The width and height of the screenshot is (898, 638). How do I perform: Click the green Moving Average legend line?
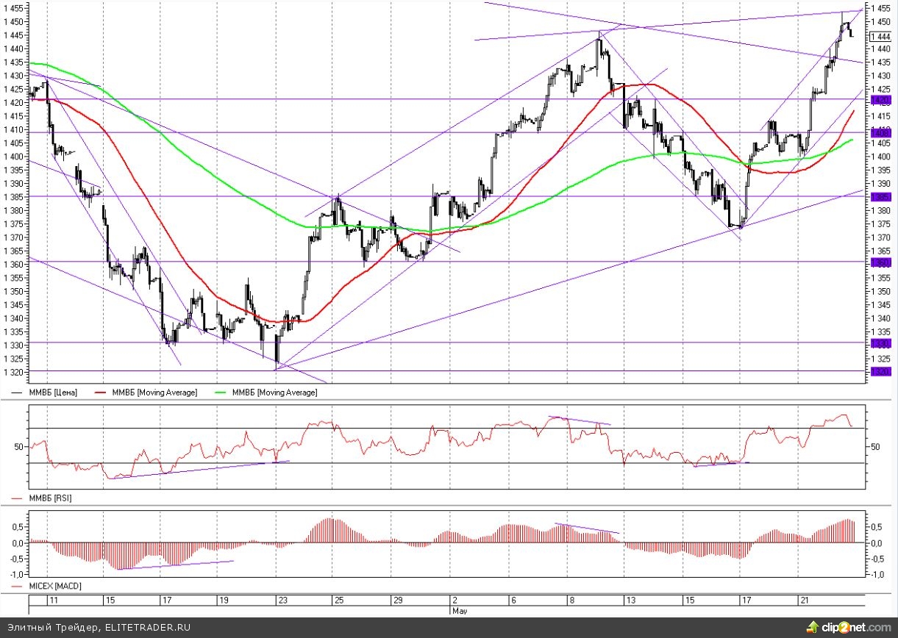point(222,393)
